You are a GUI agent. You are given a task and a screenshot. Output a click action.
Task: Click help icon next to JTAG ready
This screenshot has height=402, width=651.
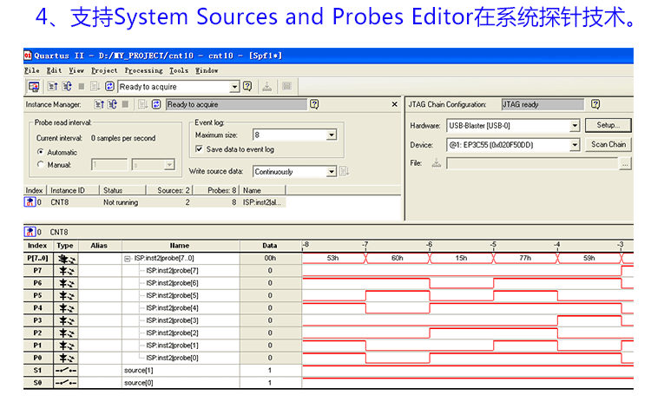[595, 104]
